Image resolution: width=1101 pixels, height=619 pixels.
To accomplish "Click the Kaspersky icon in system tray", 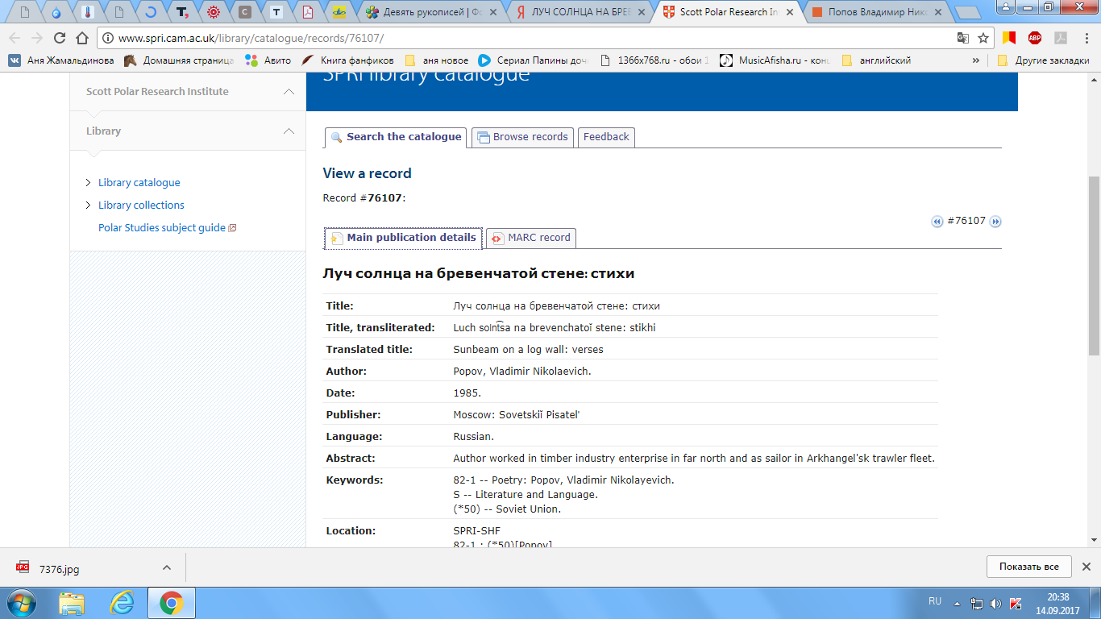I will pos(1015,603).
